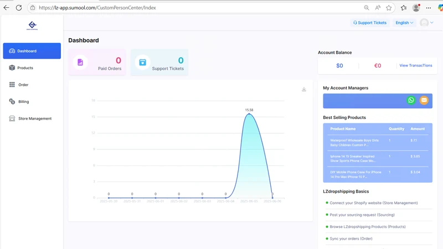Download the chart via download icon
The image size is (443, 249).
[303, 89]
